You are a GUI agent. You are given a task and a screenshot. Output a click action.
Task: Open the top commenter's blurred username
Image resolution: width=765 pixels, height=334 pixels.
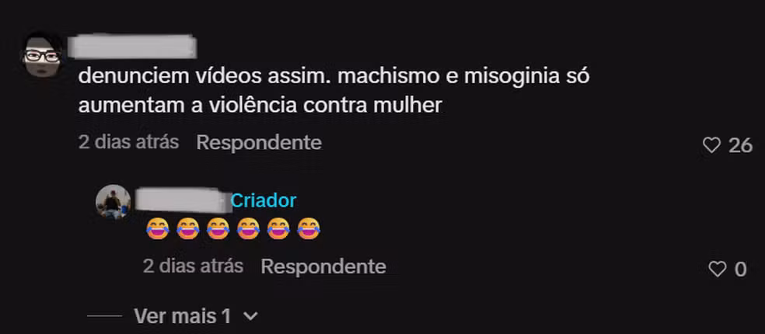131,47
